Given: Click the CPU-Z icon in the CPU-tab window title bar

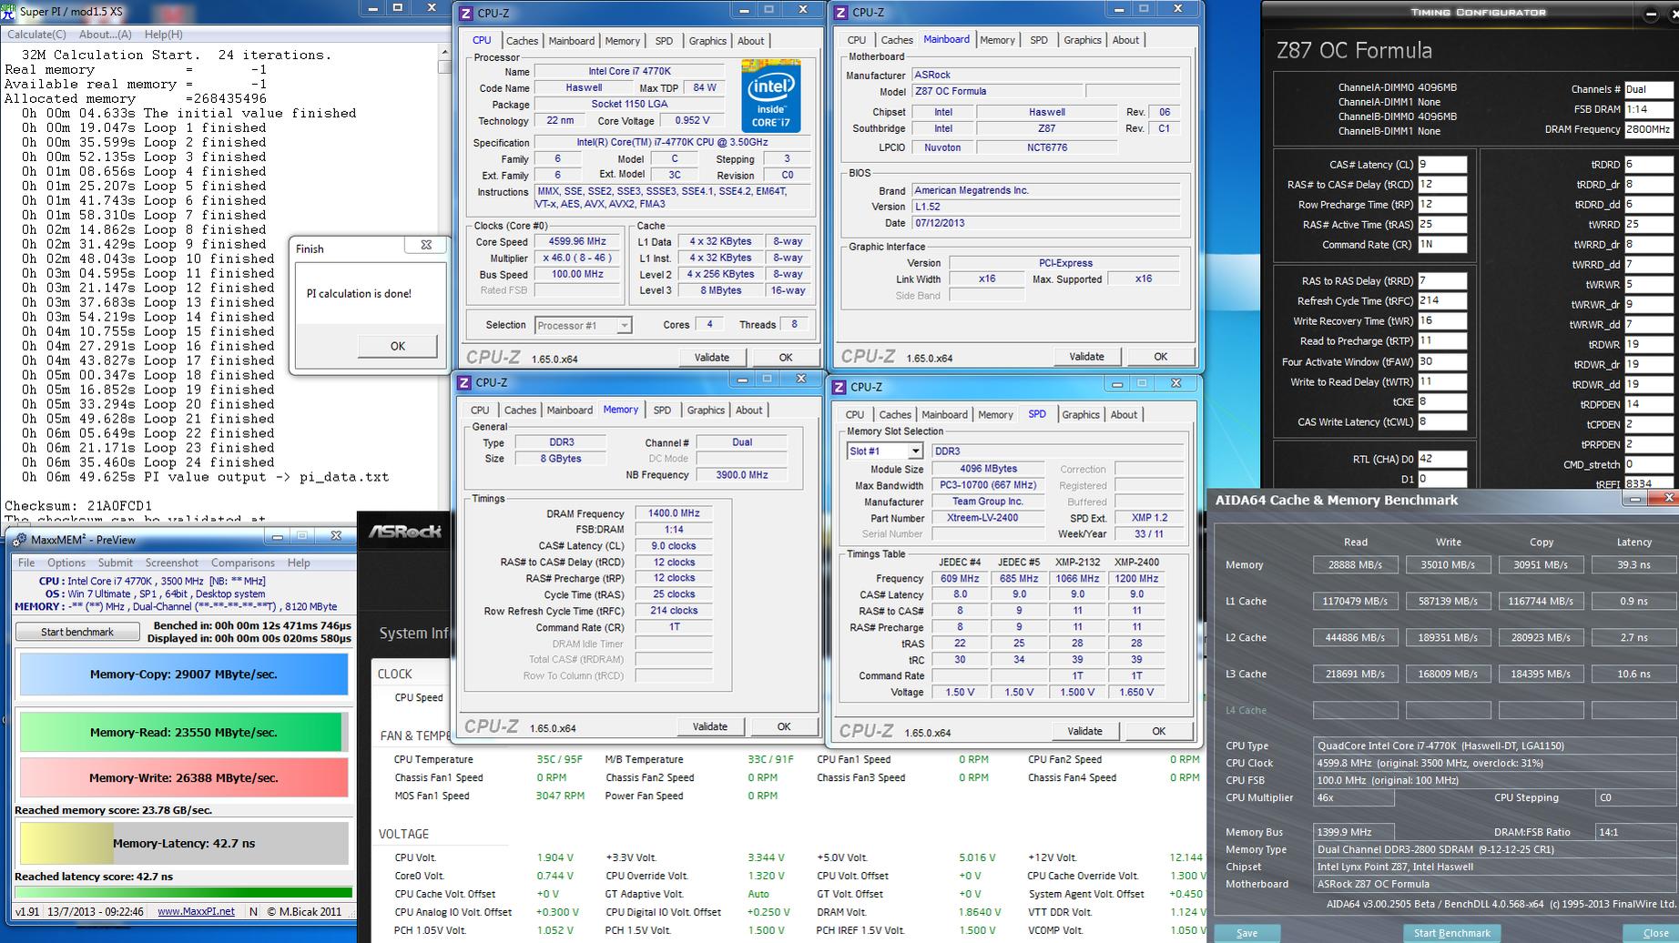Looking at the screenshot, I should point(466,13).
